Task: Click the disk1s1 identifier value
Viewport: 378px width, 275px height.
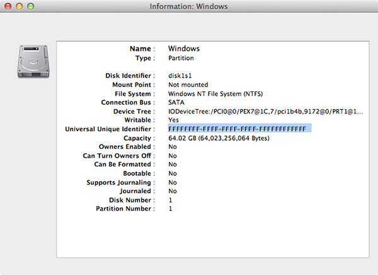Action: point(180,76)
